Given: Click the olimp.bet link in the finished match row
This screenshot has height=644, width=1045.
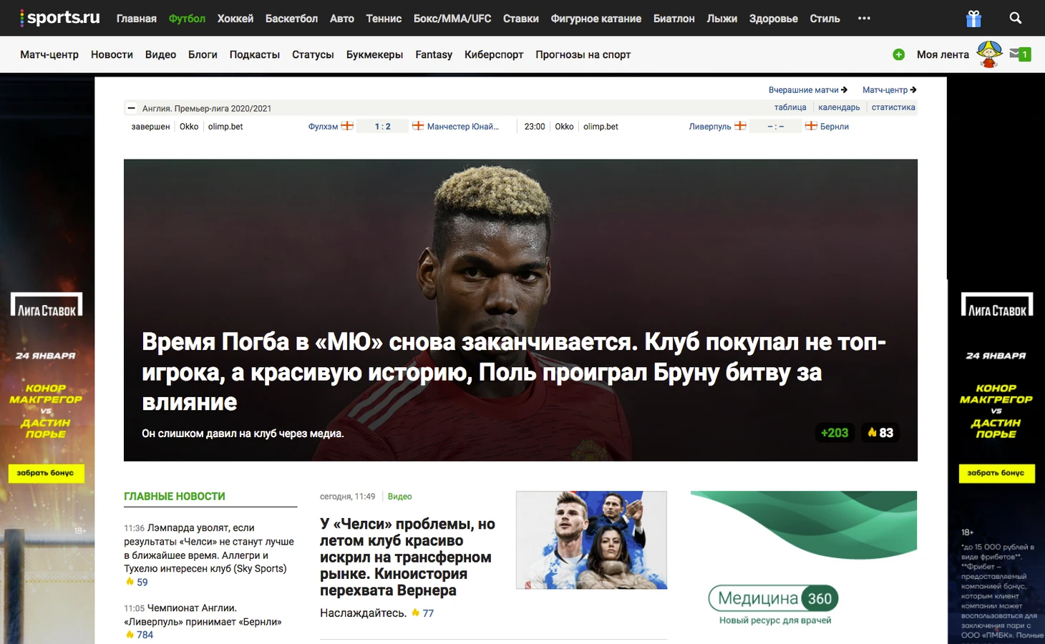Looking at the screenshot, I should coord(225,127).
